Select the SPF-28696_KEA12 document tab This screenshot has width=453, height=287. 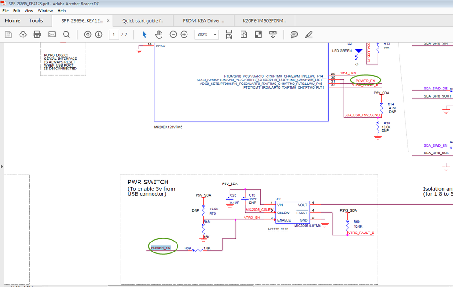coord(82,21)
